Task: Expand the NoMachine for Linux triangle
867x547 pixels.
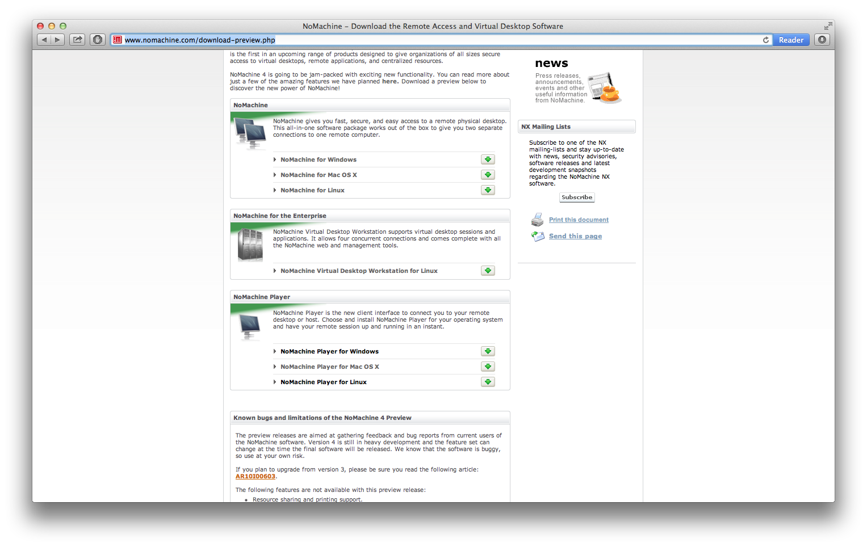Action: (x=275, y=190)
